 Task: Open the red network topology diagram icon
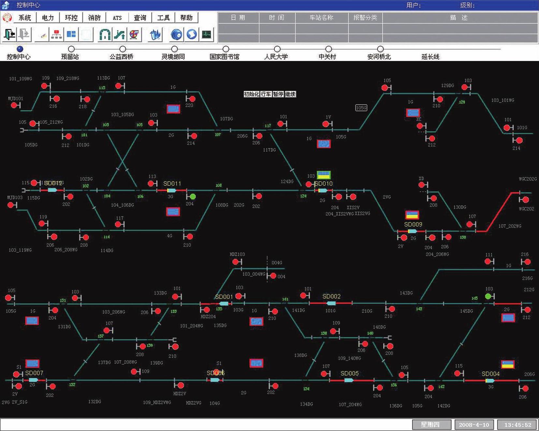56,35
